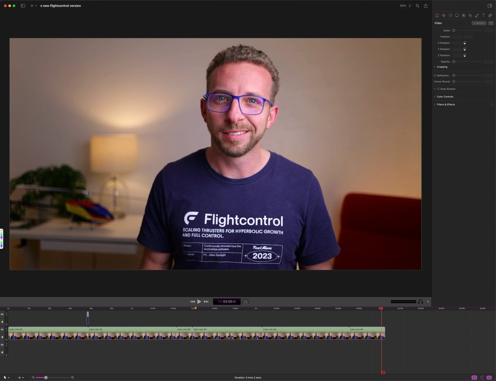496x381 pixels.
Task: Adjust the Scale slider
Action: (467, 31)
